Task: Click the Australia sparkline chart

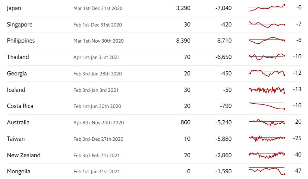Action: coord(267,122)
